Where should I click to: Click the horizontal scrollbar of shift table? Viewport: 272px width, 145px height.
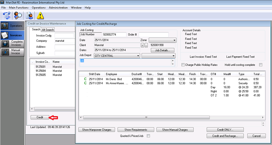146,118
